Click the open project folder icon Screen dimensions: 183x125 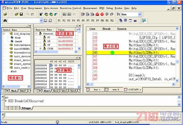click(x=5, y=14)
